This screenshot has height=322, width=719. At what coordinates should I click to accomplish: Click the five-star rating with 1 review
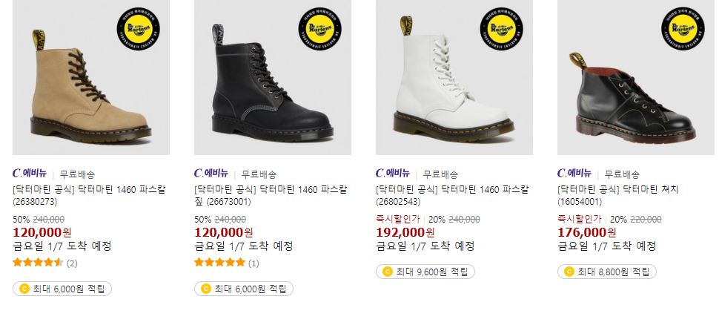pyautogui.click(x=227, y=263)
